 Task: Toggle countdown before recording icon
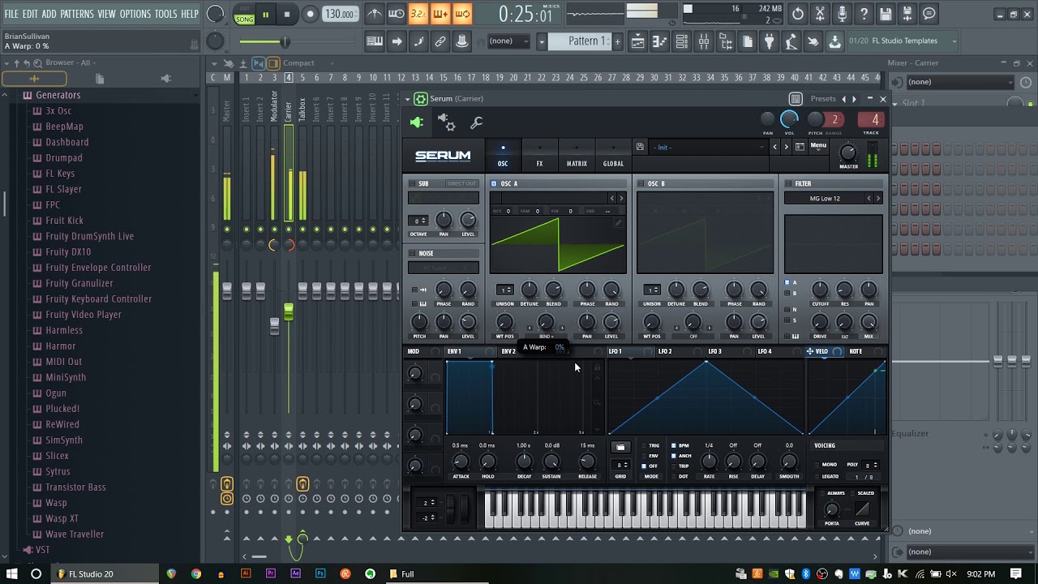[x=418, y=14]
